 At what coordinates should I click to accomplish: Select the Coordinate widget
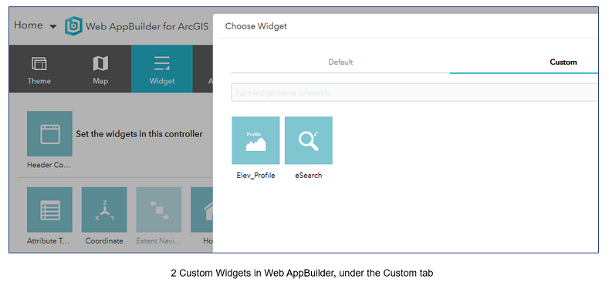[104, 210]
